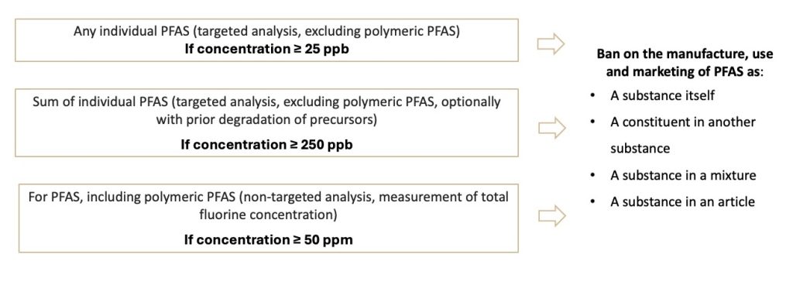Select the 'Any individual PFAS' box
The width and height of the screenshot is (793, 299).
click(x=266, y=40)
